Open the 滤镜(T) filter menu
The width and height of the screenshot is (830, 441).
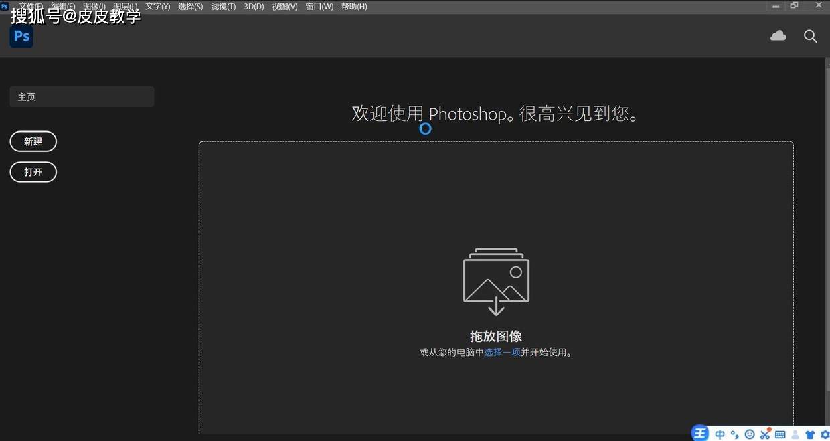pos(223,7)
